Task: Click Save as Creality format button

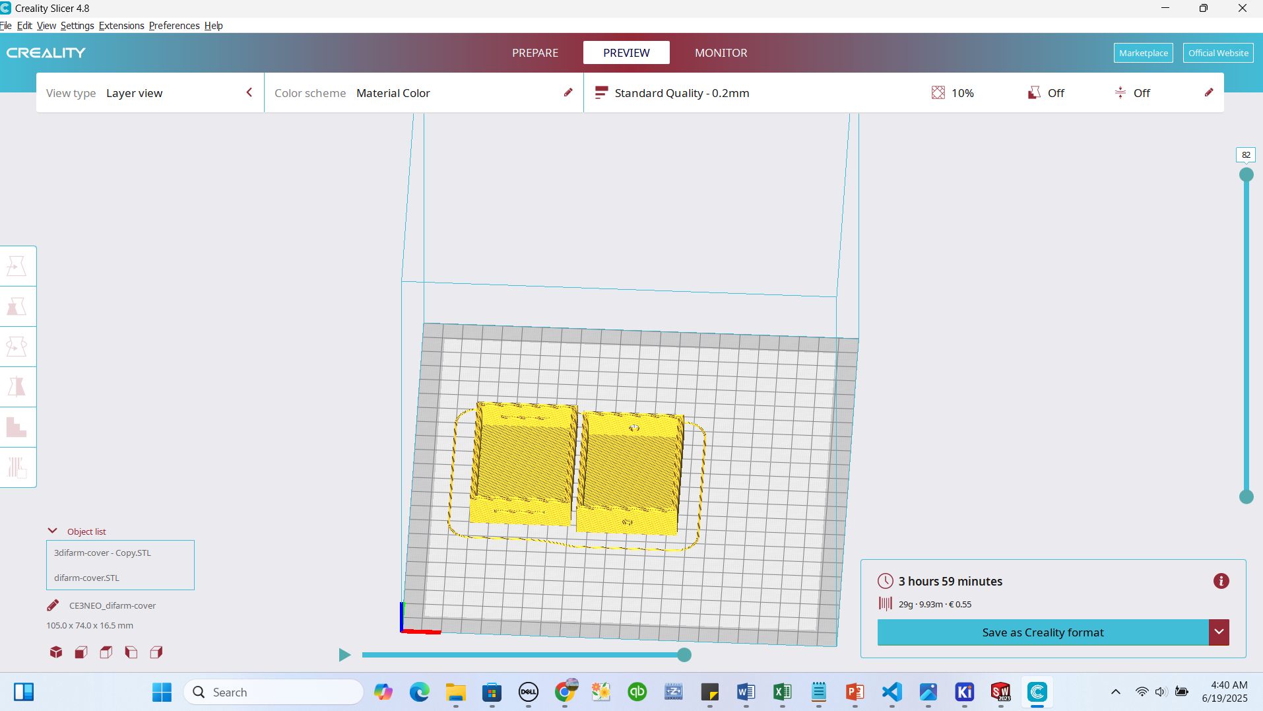Action: click(1043, 632)
